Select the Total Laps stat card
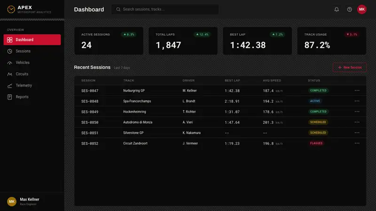Screen dimensions: 376x211 [183, 41]
